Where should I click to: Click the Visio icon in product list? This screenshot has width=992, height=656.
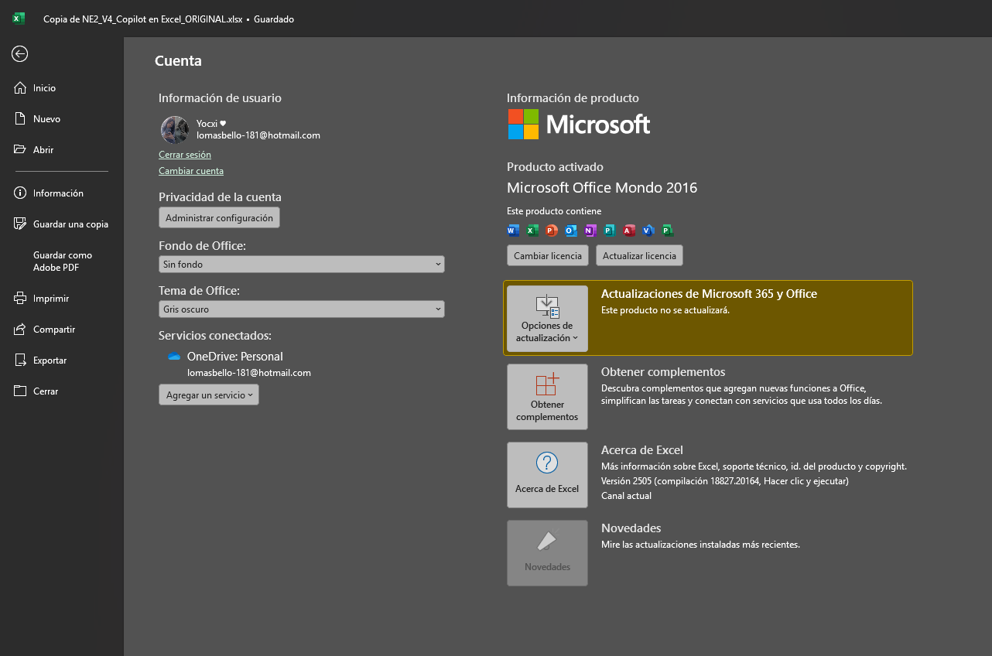coord(648,231)
